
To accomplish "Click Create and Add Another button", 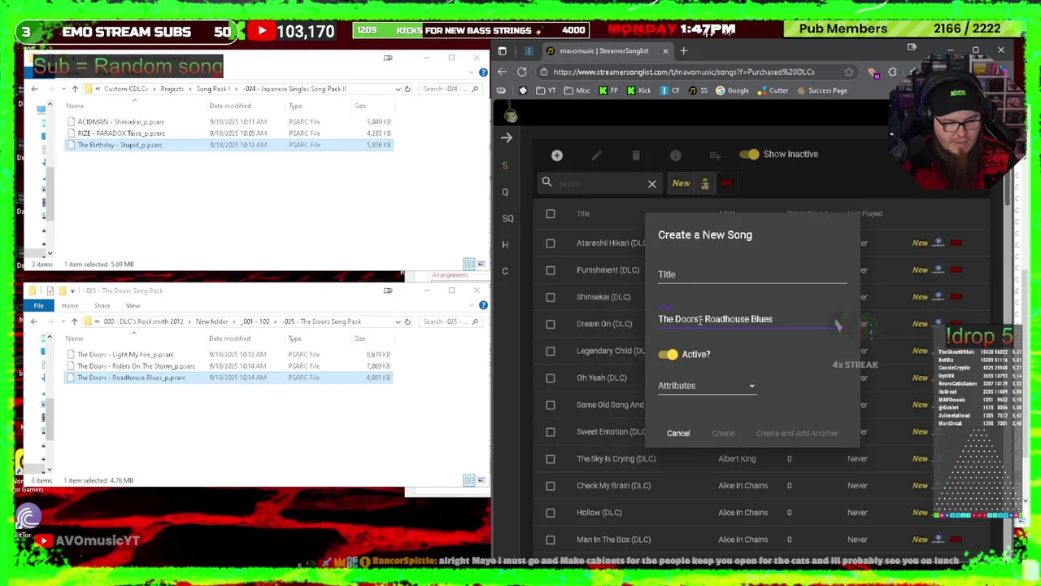I will 797,433.
